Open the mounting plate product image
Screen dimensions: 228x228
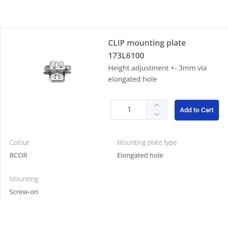pos(57,71)
